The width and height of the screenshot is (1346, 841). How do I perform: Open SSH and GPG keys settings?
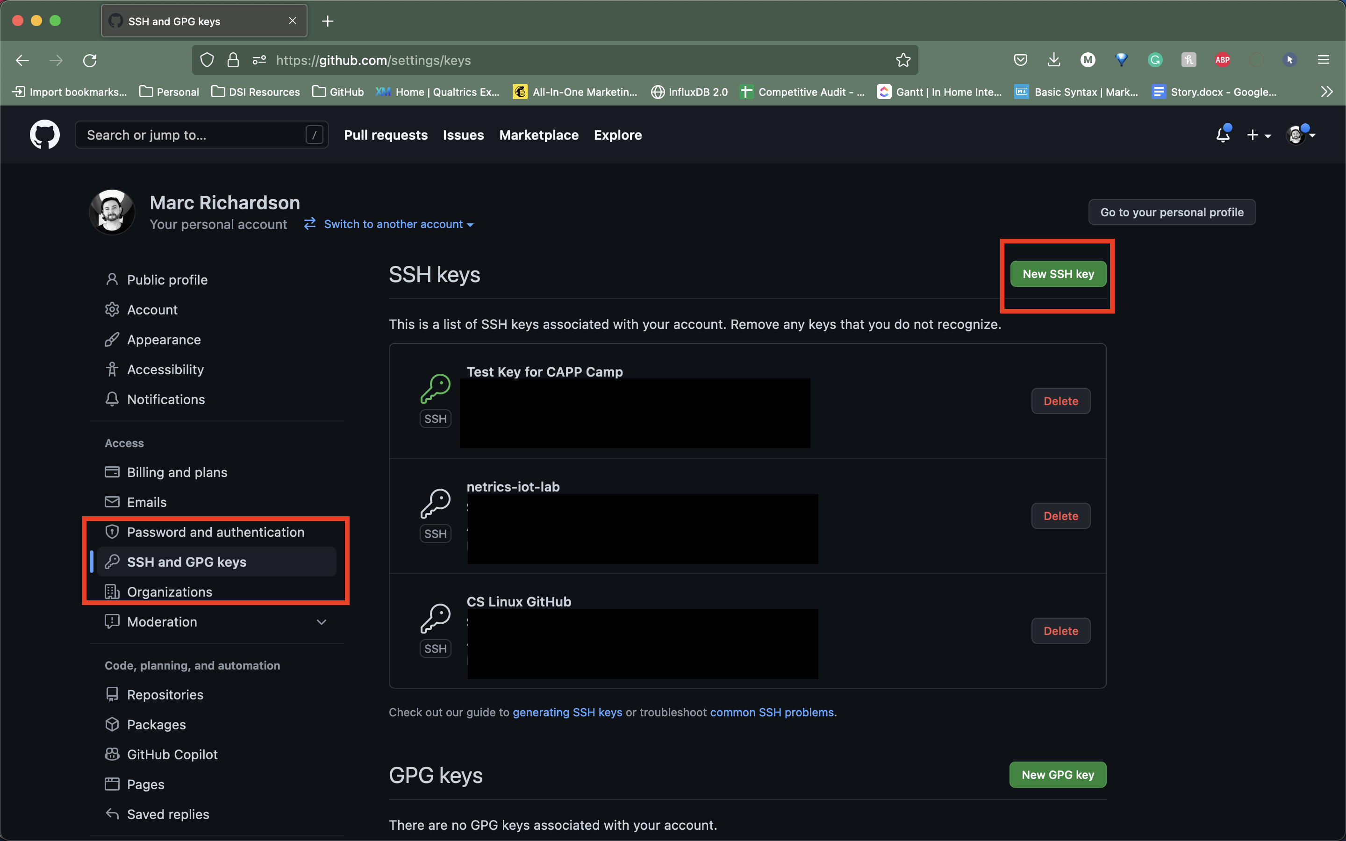pos(187,561)
